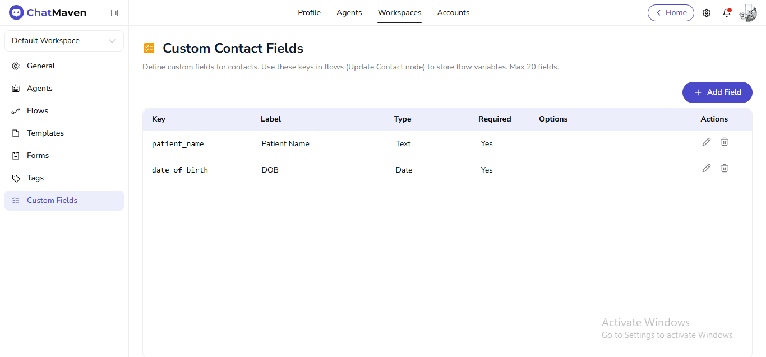766x357 pixels.
Task: Delete the date_of_birth field
Action: tap(724, 168)
